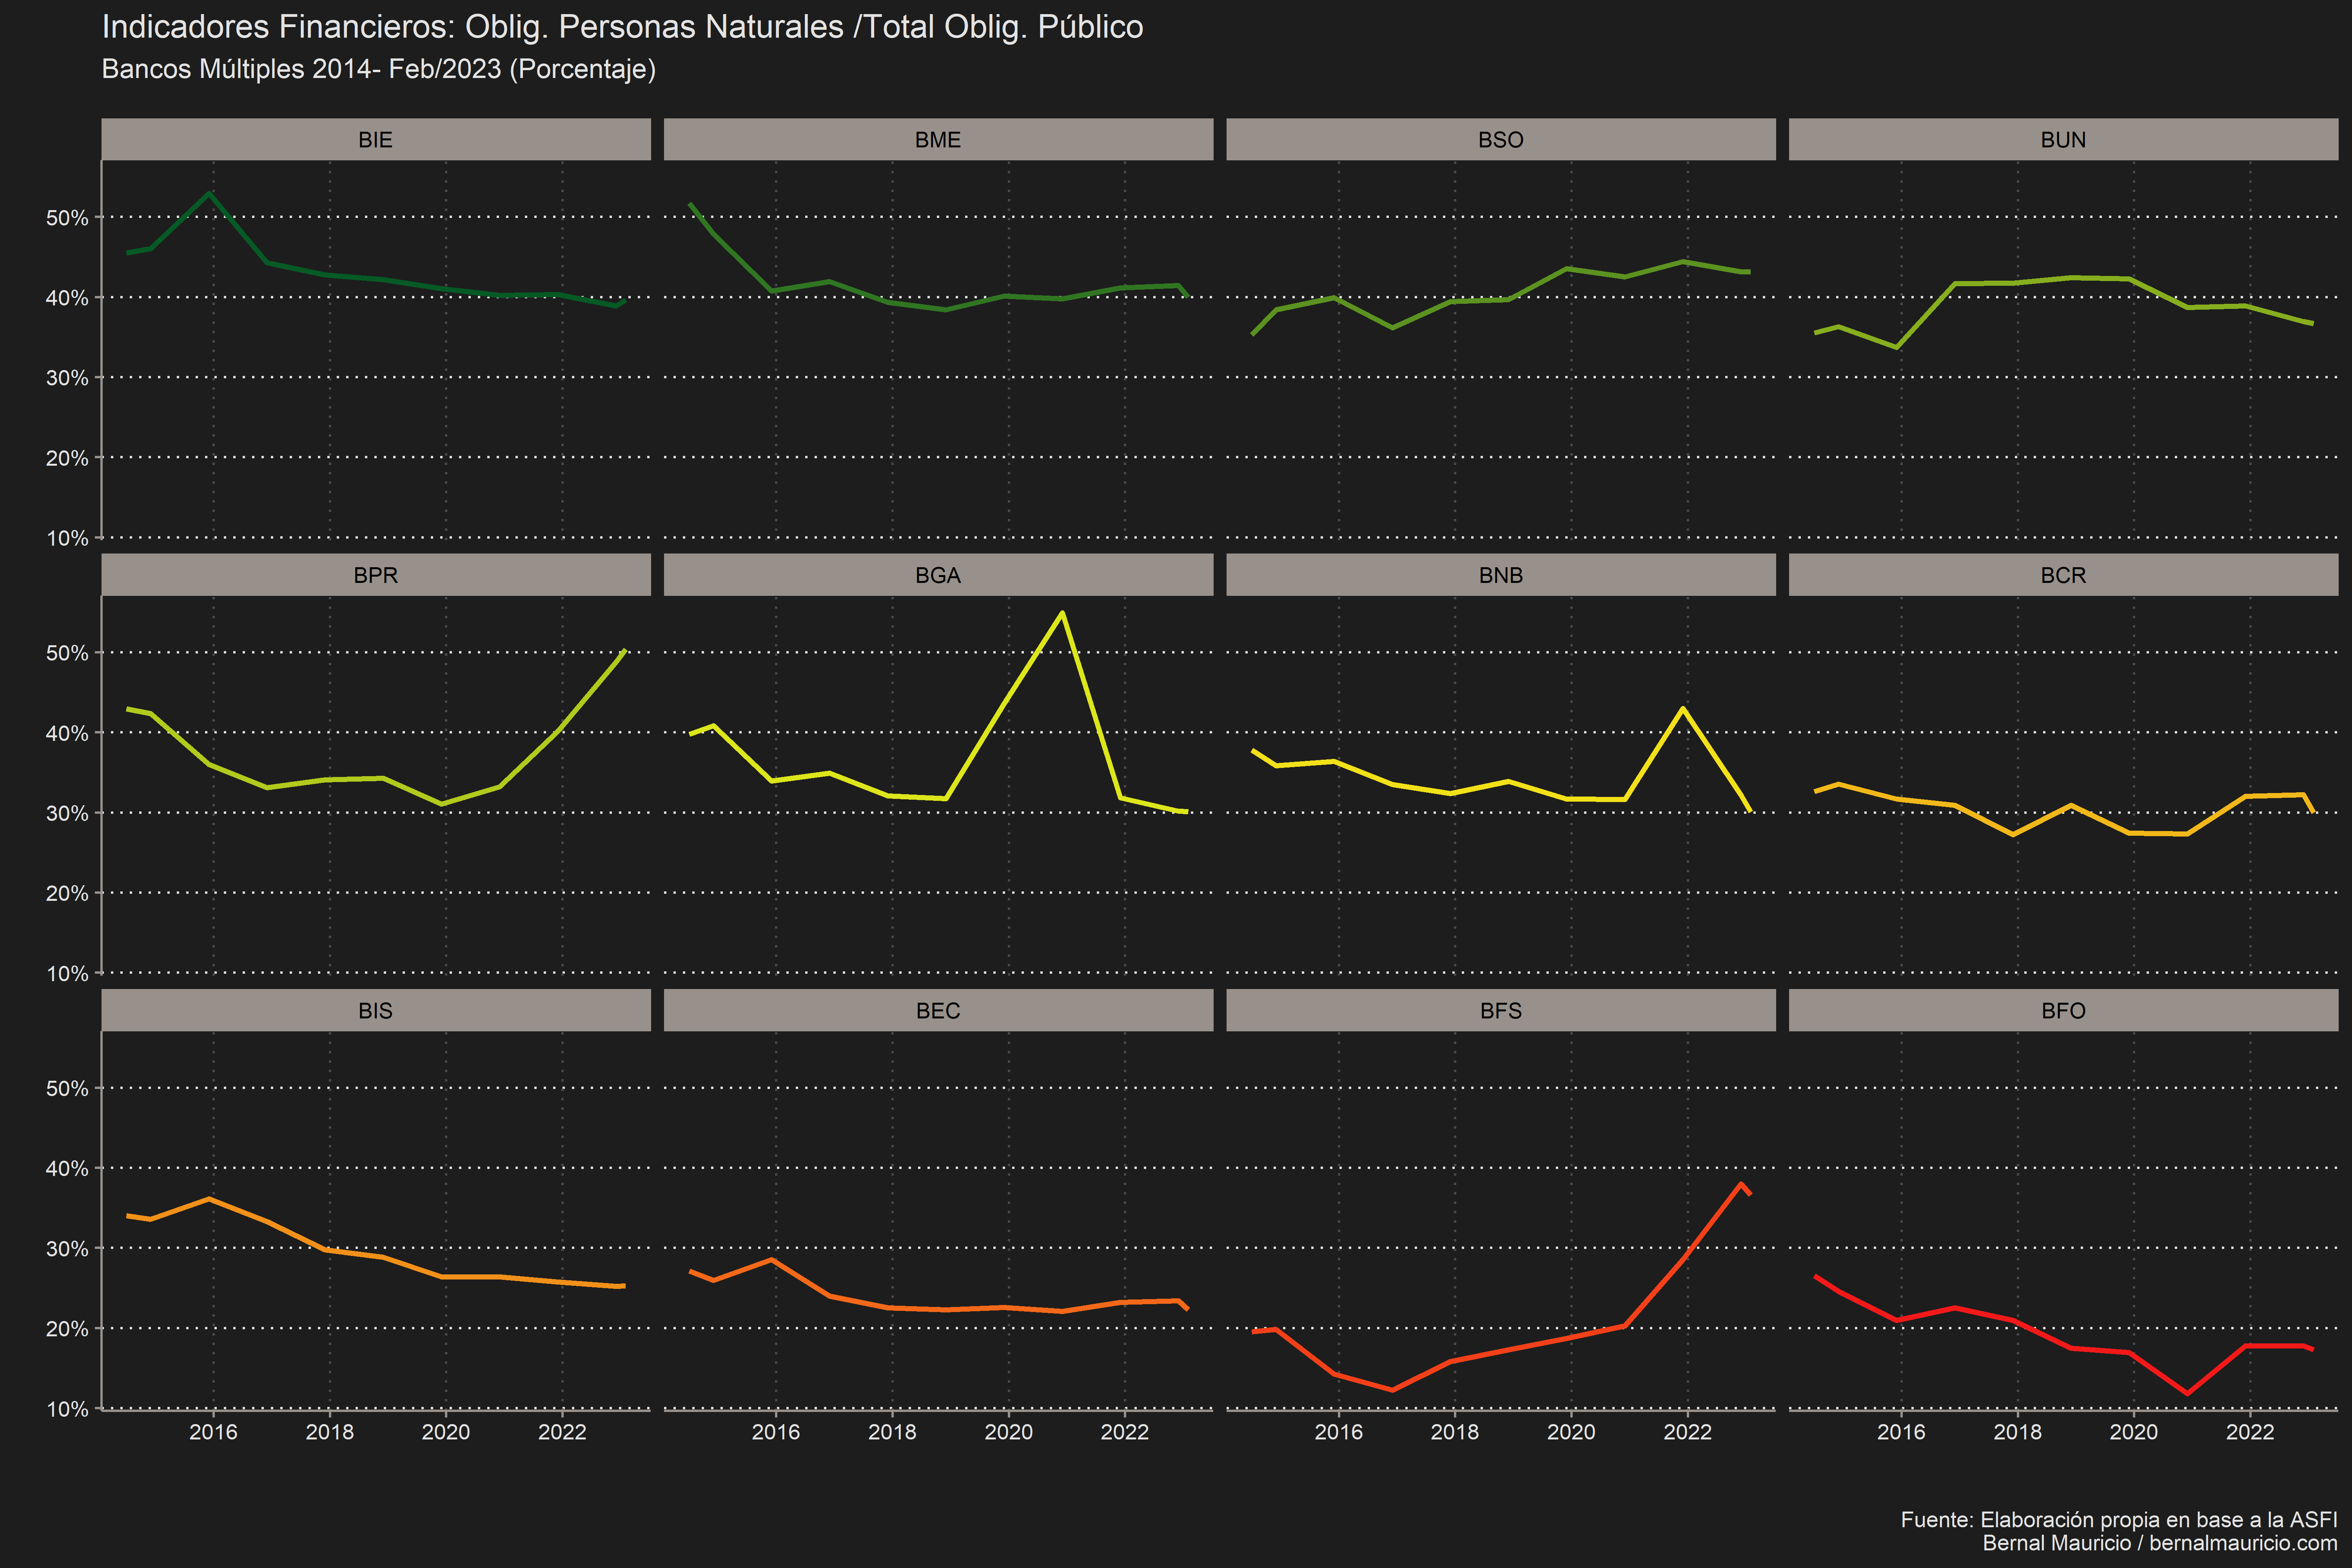Viewport: 2352px width, 1568px height.
Task: Click the credit 'Bernal Mauricio / bernalmauricio.com'
Action: (2160, 1543)
